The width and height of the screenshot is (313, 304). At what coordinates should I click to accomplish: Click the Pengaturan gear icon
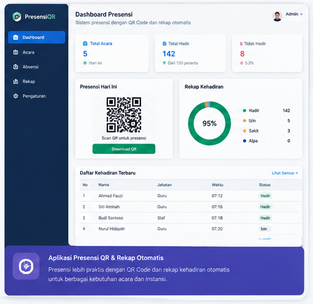(16, 96)
